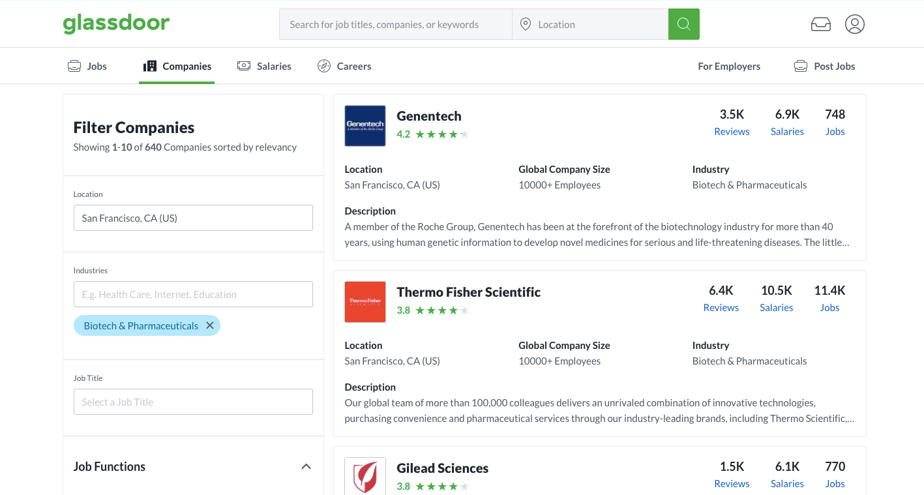The image size is (924, 495).
Task: Open the inbox tray icon
Action: 820,24
